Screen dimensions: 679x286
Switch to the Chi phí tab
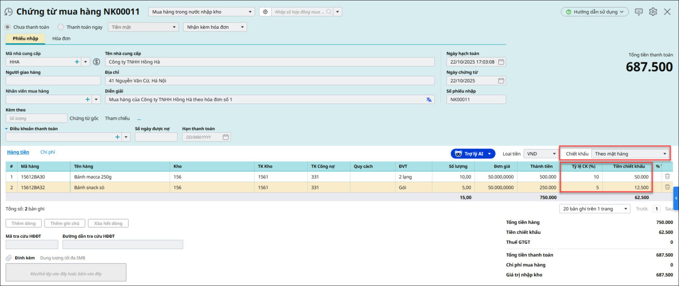tap(48, 152)
